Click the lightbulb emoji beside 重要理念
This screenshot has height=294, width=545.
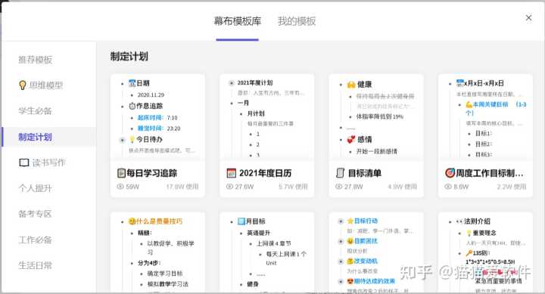469,233
